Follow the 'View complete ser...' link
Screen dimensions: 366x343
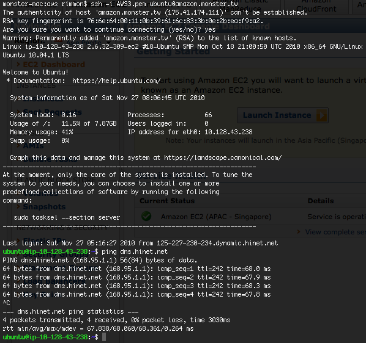coord(335,232)
